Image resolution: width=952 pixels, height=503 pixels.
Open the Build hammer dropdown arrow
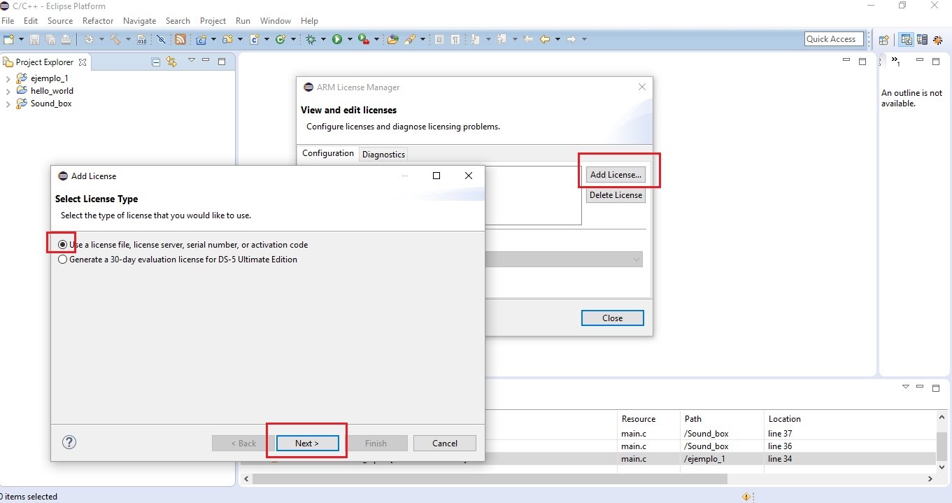pos(127,39)
